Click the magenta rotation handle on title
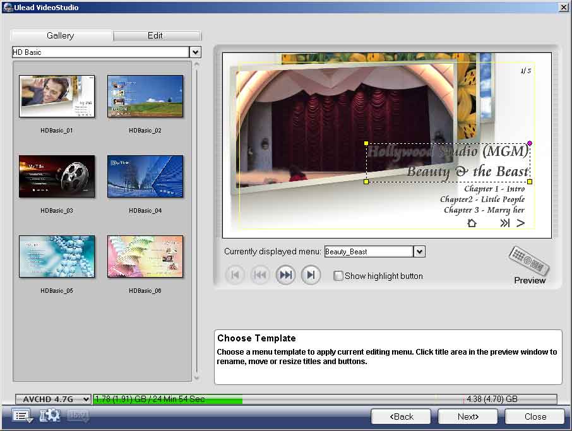The image size is (572, 431). point(530,143)
